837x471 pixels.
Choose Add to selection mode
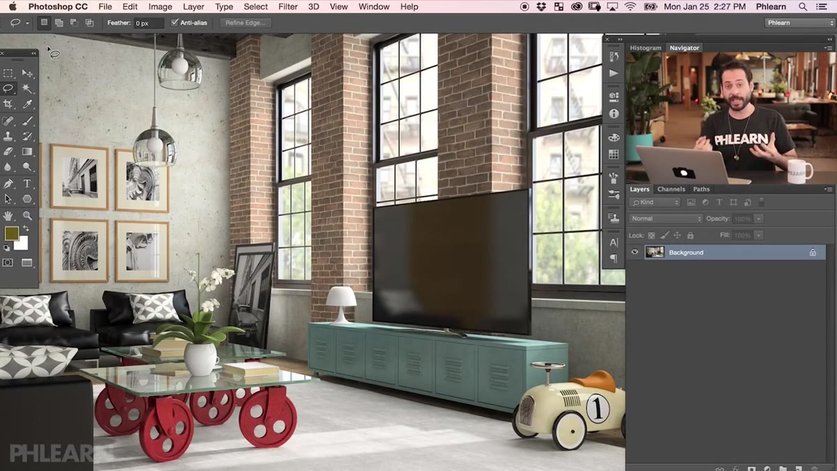click(x=59, y=23)
